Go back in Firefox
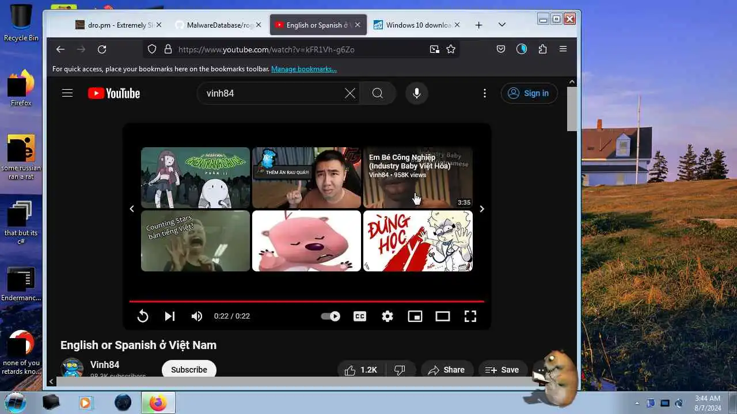Image resolution: width=737 pixels, height=414 pixels. point(60,49)
